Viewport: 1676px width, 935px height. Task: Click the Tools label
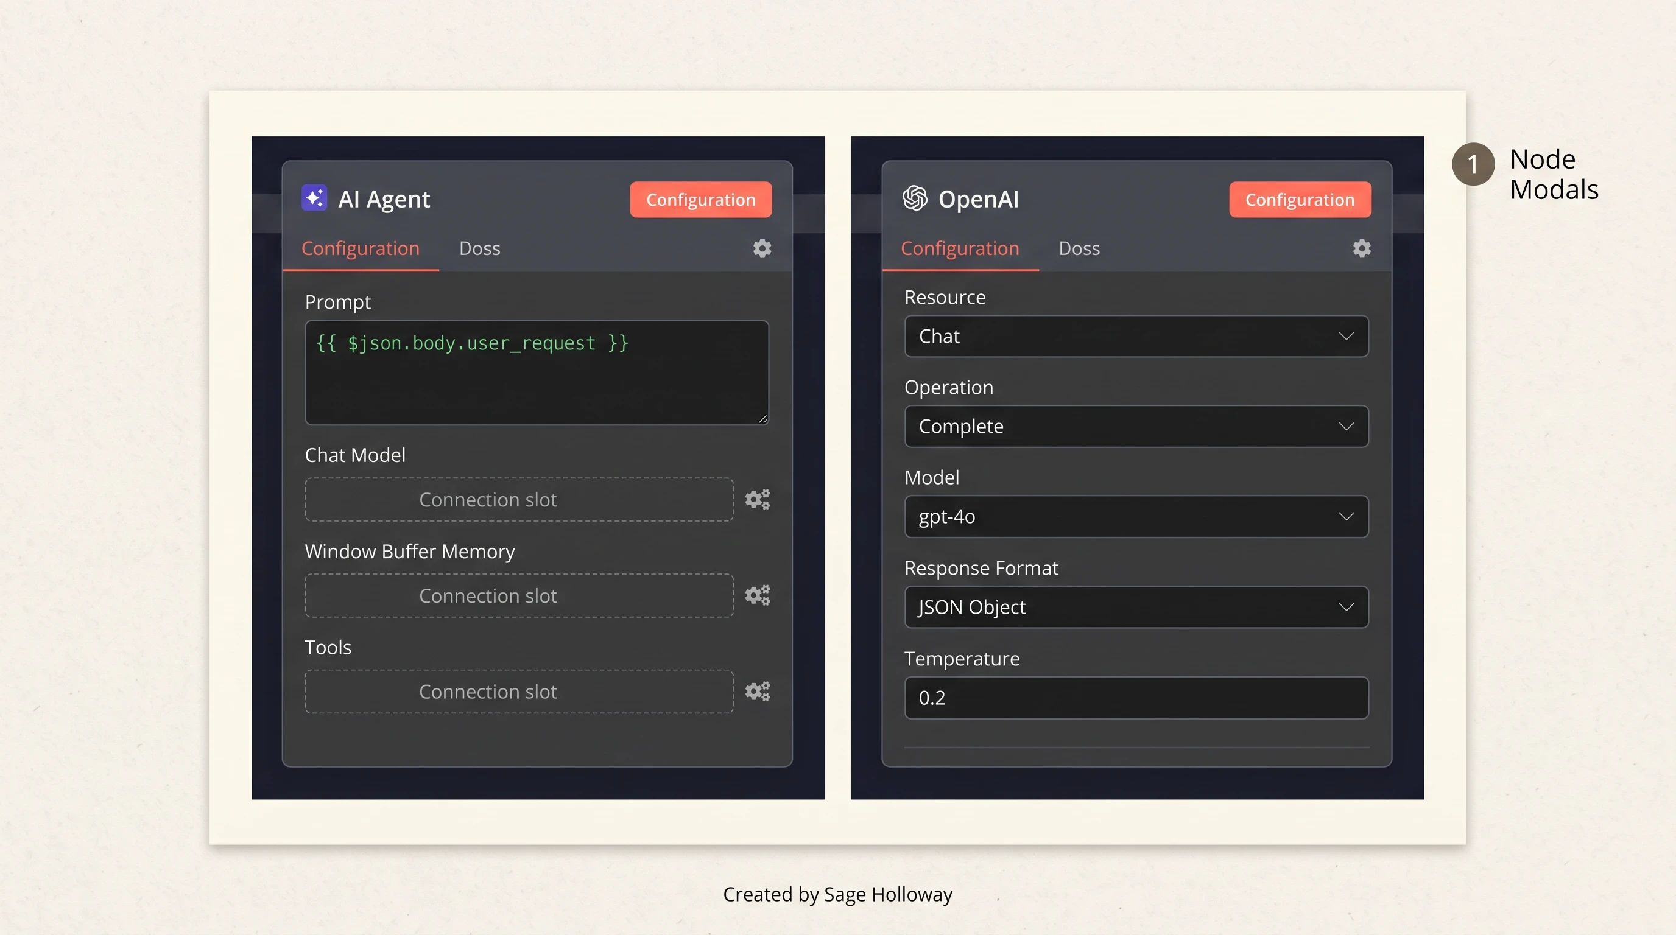pyautogui.click(x=328, y=647)
